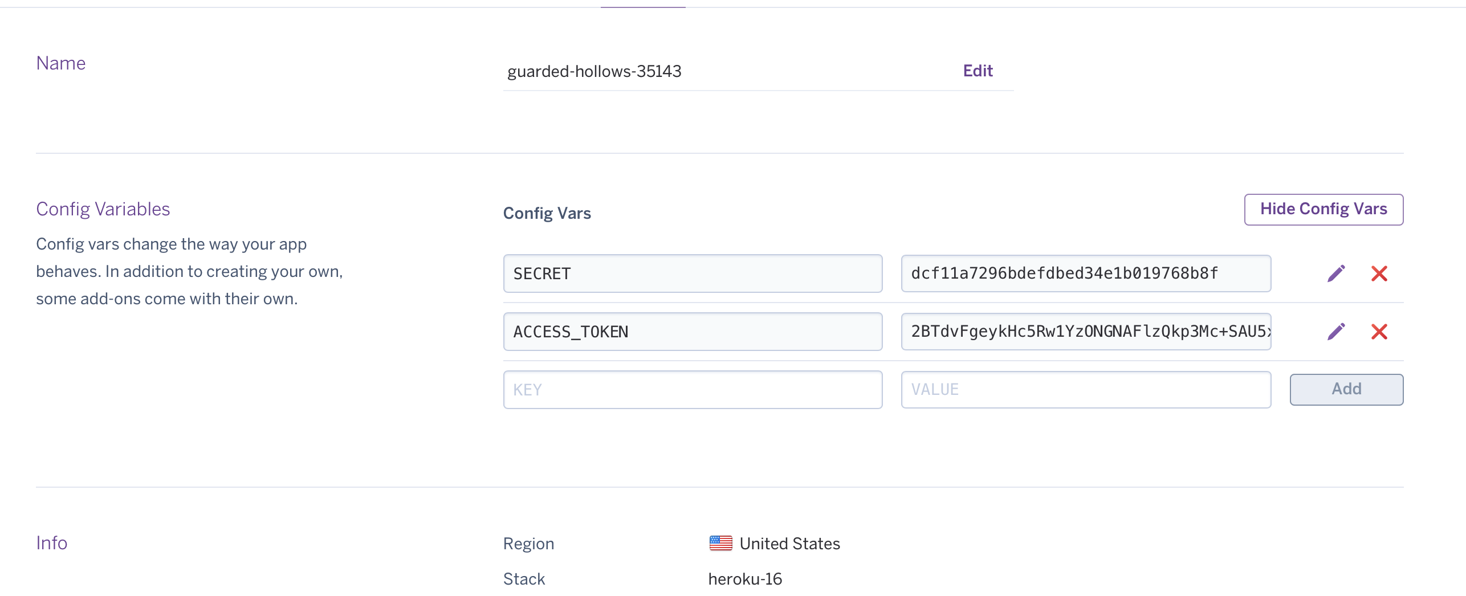Focus the empty KEY input field
The width and height of the screenshot is (1466, 596).
(x=693, y=390)
